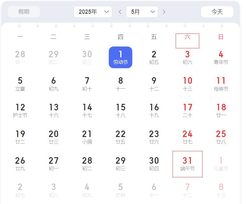The image size is (246, 204).
Task: Go to the previous month arrow
Action: [120, 12]
